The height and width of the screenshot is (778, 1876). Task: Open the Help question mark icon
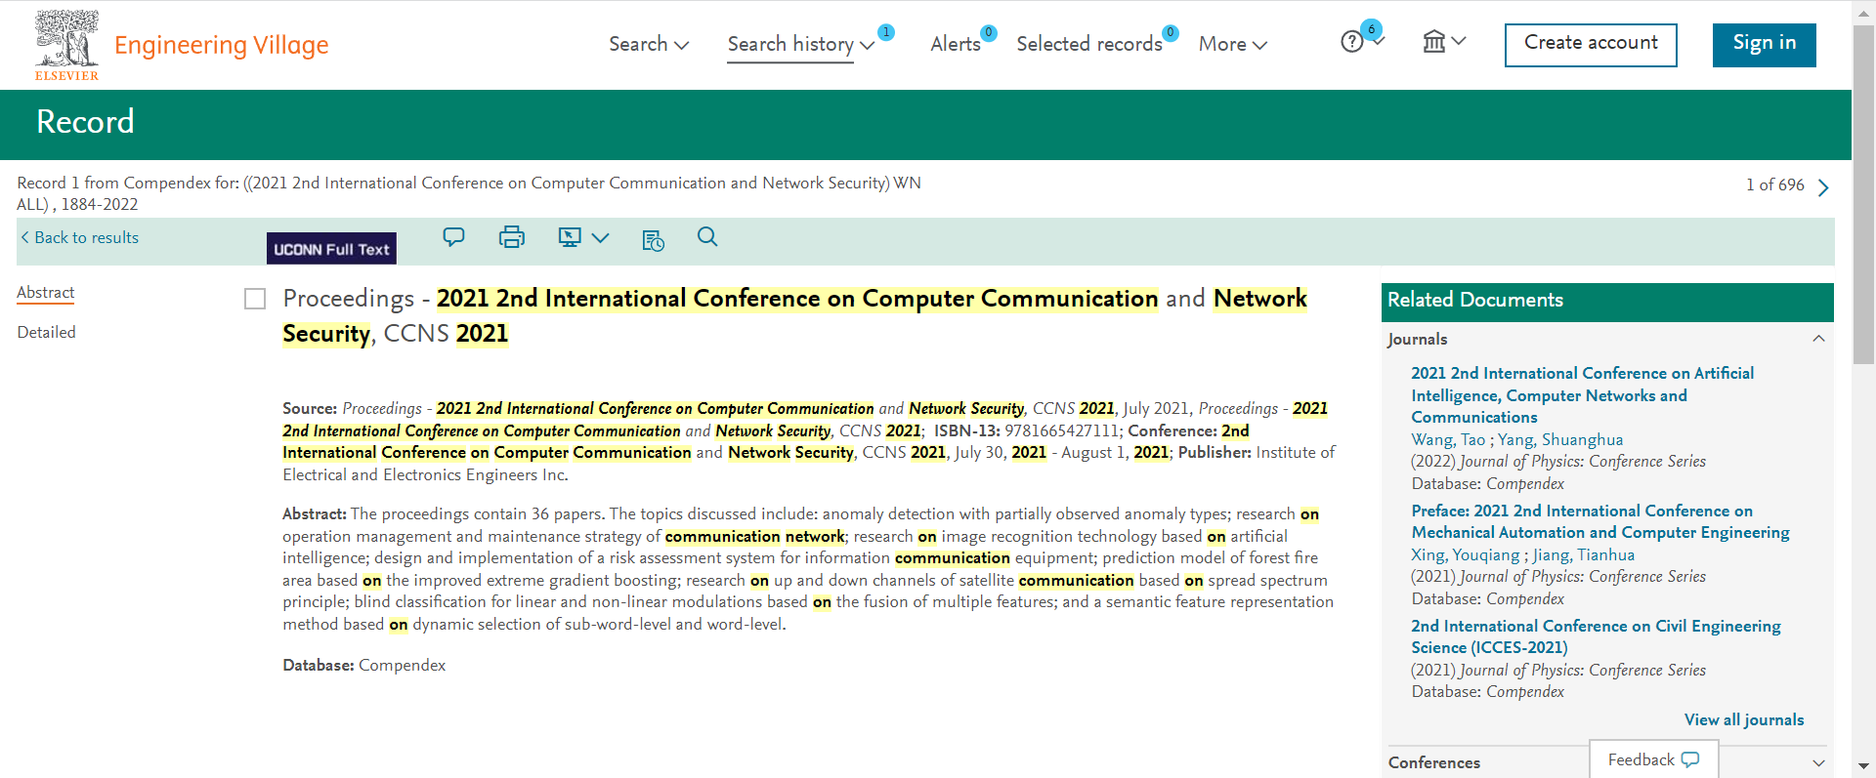point(1351,42)
